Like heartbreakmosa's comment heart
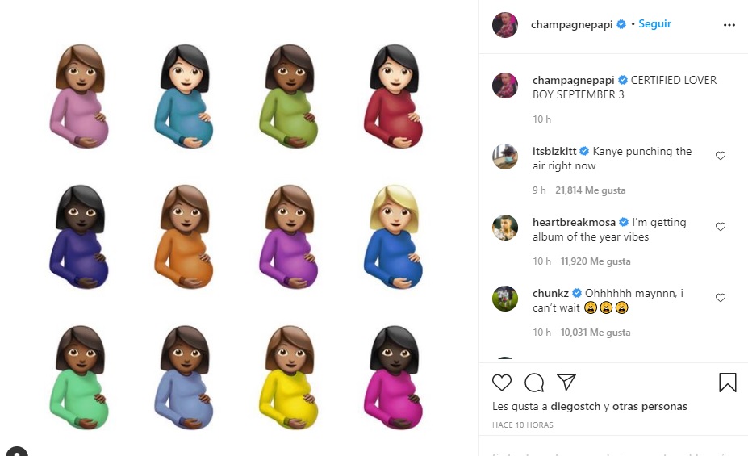Screen dimensions: 748x456 pyautogui.click(x=721, y=227)
